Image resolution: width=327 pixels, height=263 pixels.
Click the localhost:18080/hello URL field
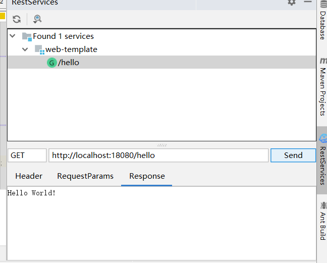158,155
